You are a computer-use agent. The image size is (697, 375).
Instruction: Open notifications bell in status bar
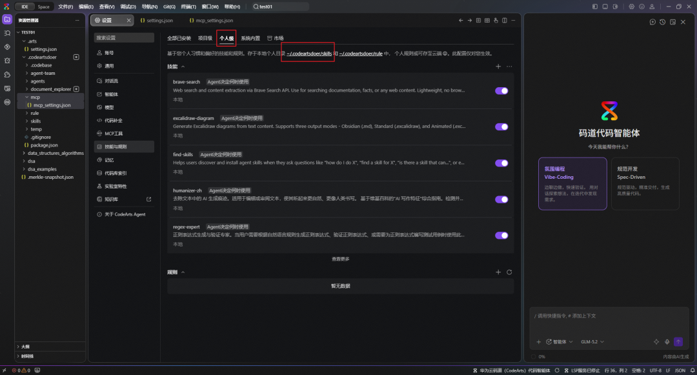(x=692, y=370)
